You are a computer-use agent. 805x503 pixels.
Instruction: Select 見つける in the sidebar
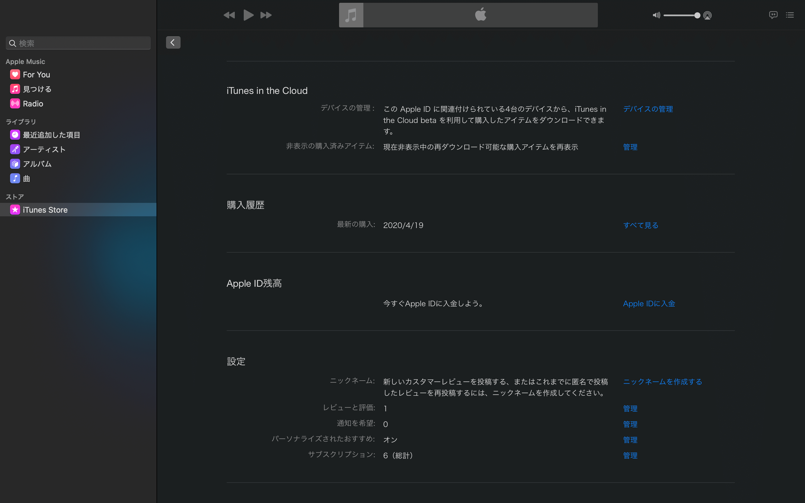coord(37,89)
